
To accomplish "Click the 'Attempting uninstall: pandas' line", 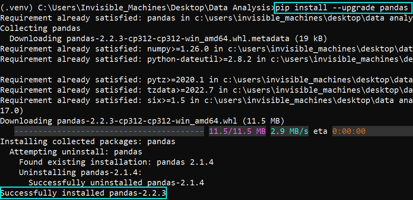I will 76,152.
